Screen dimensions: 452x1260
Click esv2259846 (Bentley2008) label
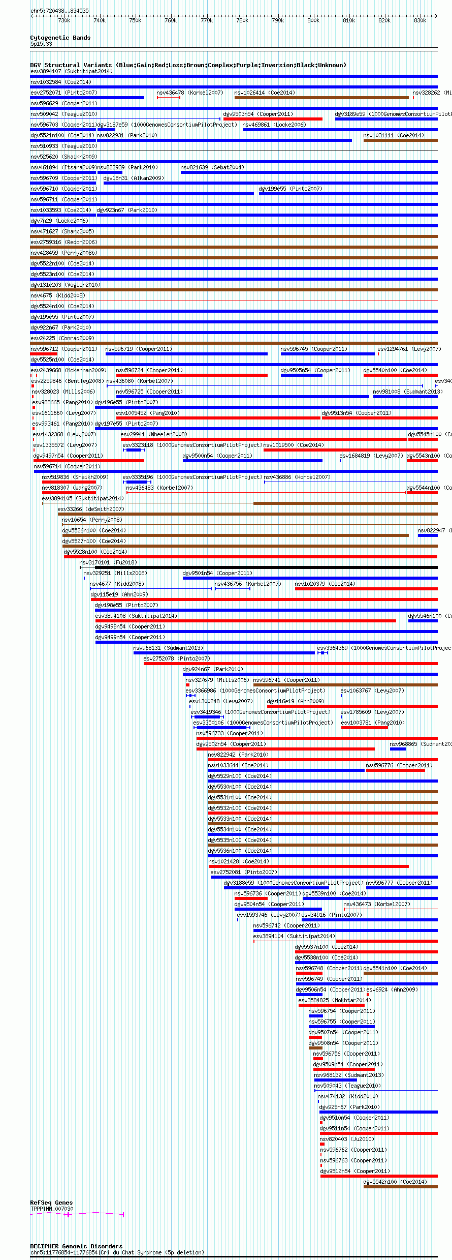pyautogui.click(x=68, y=381)
